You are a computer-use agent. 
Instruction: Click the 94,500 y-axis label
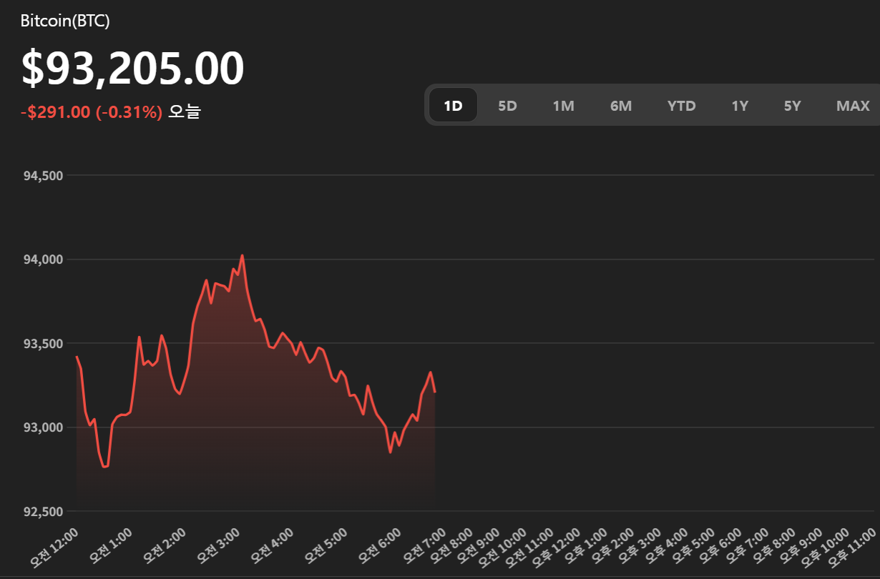click(44, 176)
